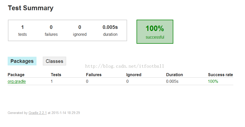The image size is (245, 127).
Task: Click the 0 failures counter
Action: click(x=51, y=30)
